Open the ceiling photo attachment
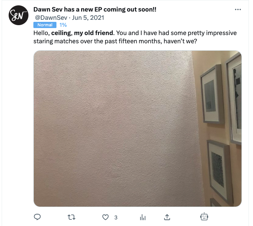The image size is (253, 226). point(138,128)
